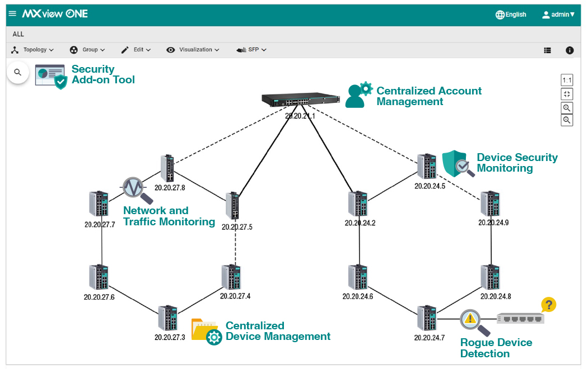
Task: Open the admin account menu
Action: tap(558, 15)
